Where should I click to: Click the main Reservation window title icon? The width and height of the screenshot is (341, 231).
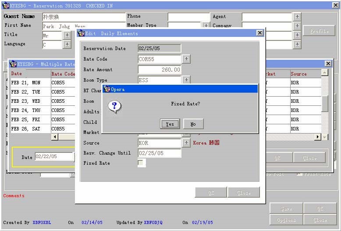[x=6, y=6]
